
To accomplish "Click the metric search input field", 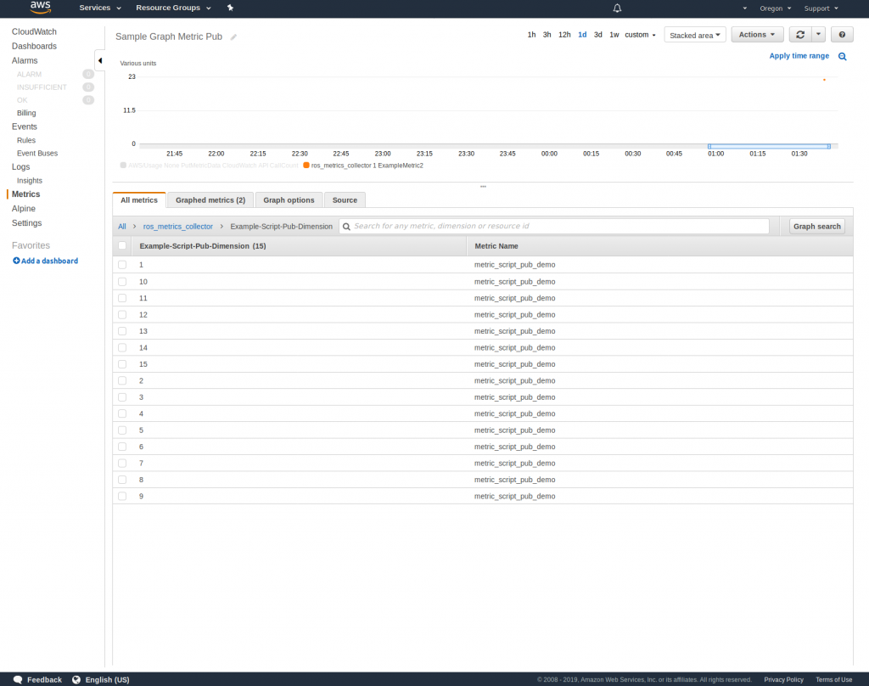I will (552, 226).
